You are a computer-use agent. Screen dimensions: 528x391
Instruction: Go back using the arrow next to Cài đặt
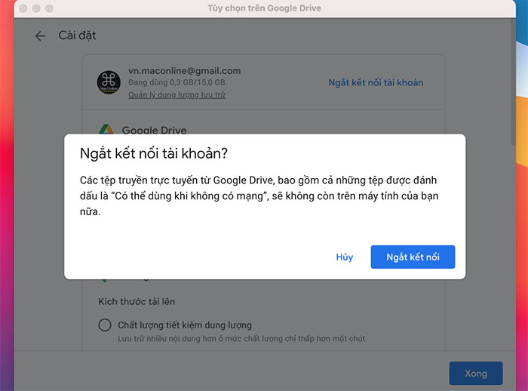[x=40, y=35]
